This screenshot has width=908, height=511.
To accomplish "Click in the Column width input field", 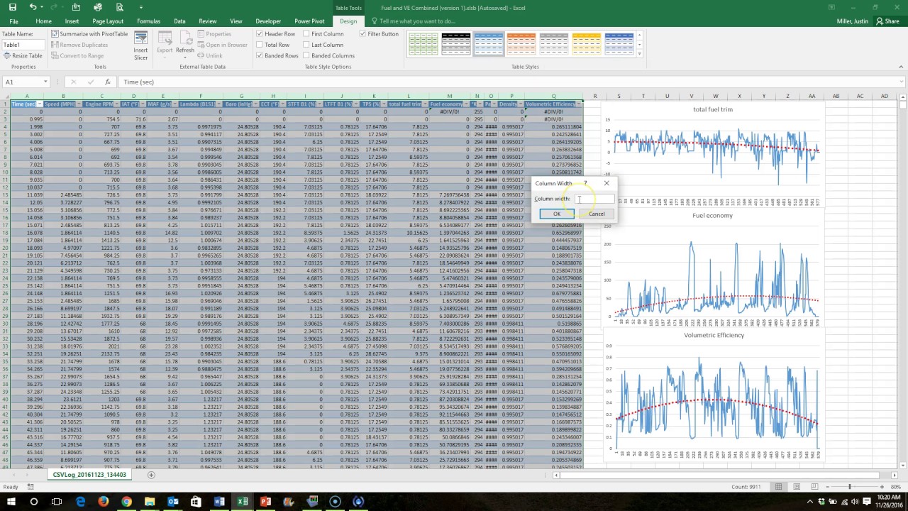I will point(594,199).
